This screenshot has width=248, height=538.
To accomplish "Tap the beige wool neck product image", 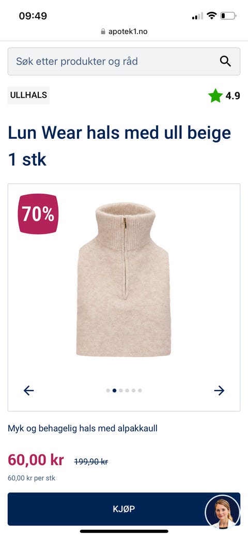I will [123, 279].
